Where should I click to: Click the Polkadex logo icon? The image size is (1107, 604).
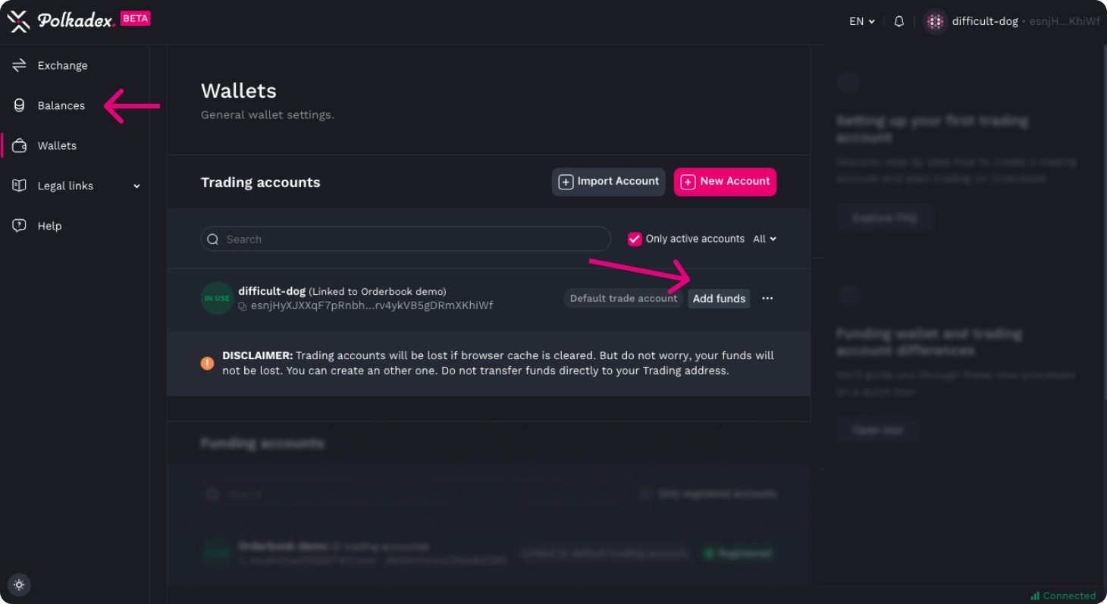point(18,21)
